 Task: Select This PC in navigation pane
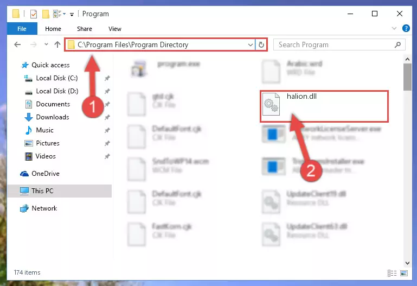(42, 190)
